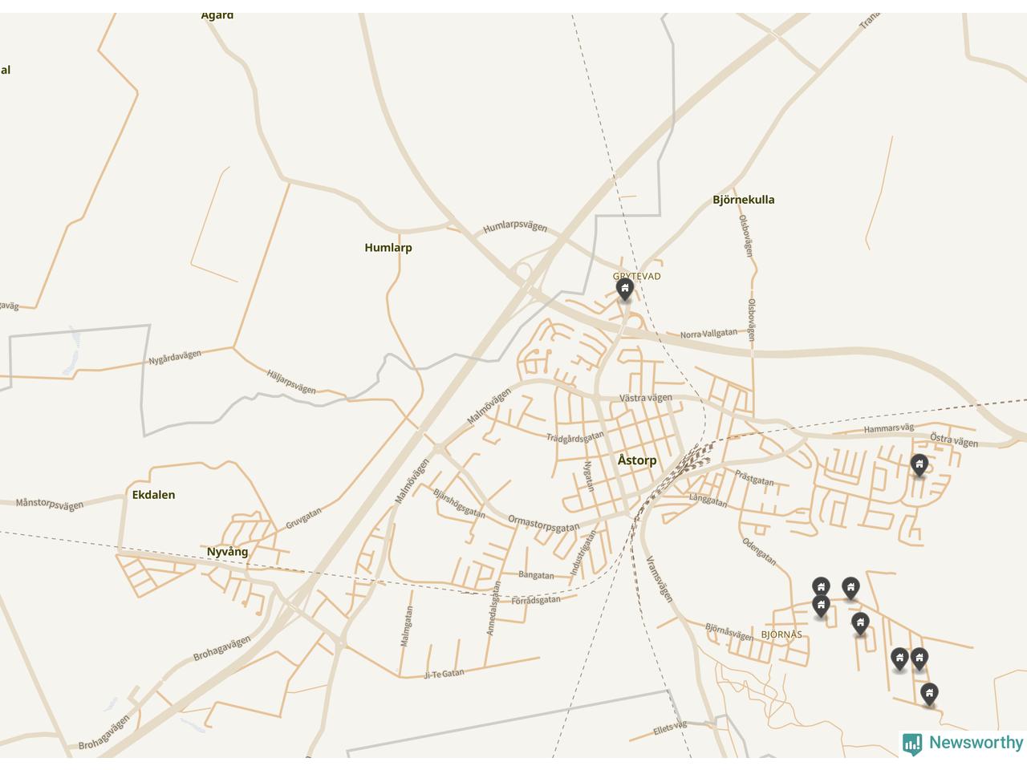
Task: Select the house marker below Odengatan's east end
Action: [820, 589]
